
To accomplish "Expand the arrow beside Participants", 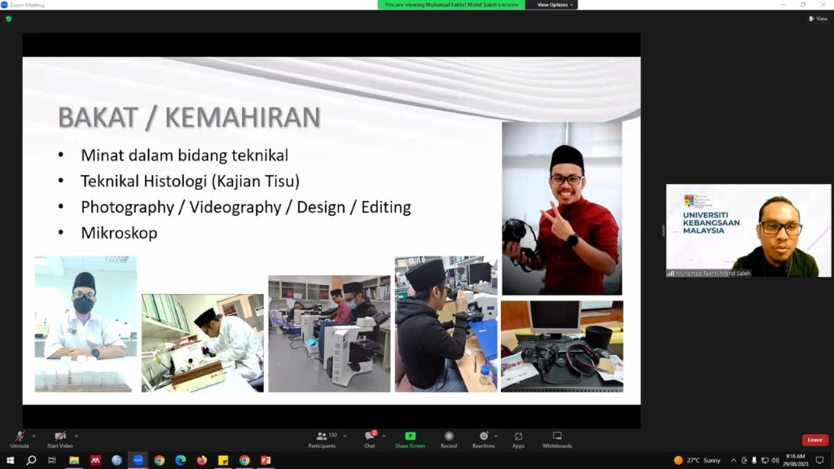I will point(345,436).
